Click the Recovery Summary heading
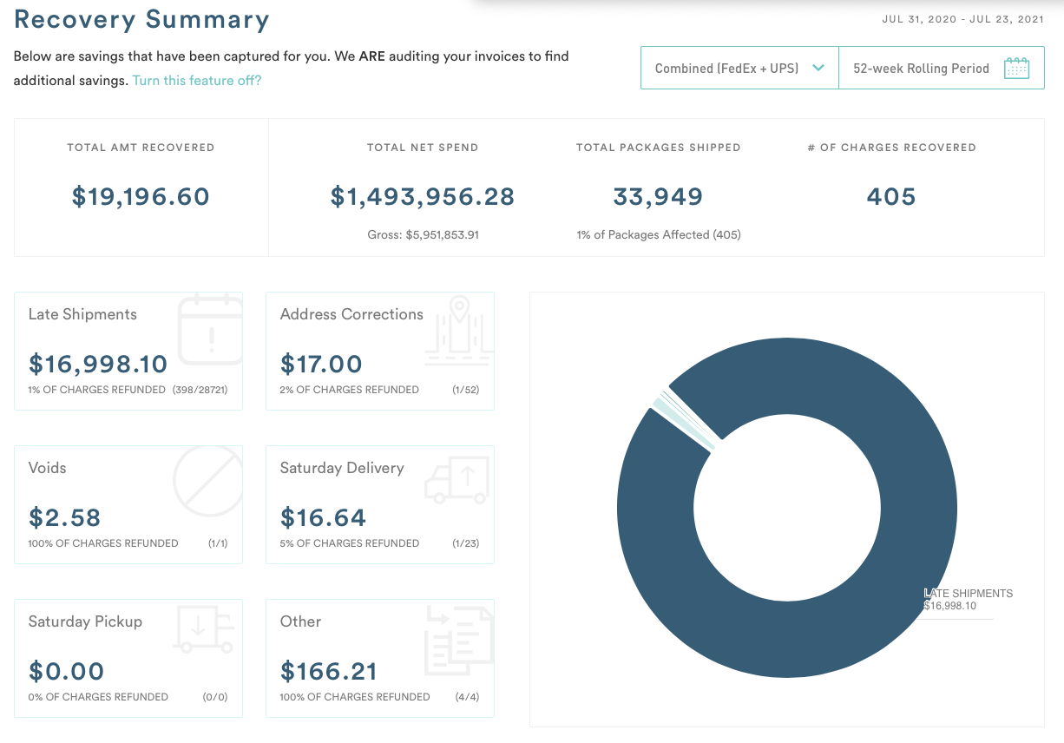This screenshot has height=743, width=1064. coord(141,19)
